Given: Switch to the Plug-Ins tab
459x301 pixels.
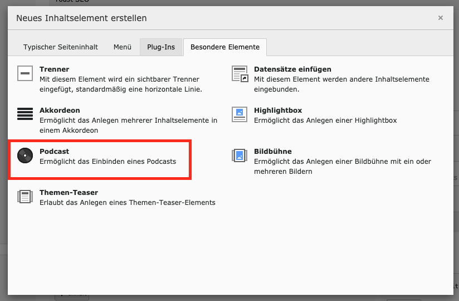Looking at the screenshot, I should [161, 47].
